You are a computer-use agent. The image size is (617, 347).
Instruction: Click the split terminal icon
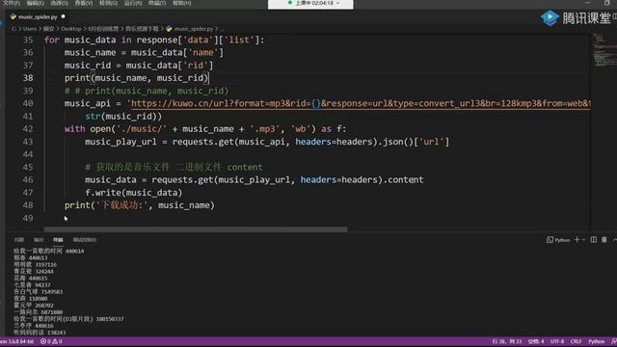click(594, 240)
